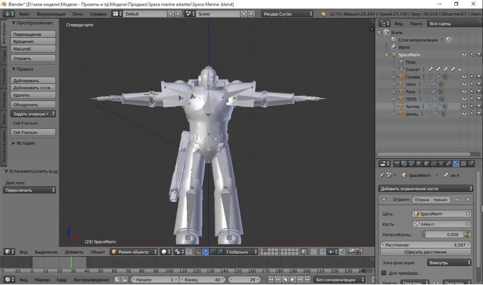Adjust the Начало/Конец slider
Screen dimensions: 483x285
(x=442, y=234)
